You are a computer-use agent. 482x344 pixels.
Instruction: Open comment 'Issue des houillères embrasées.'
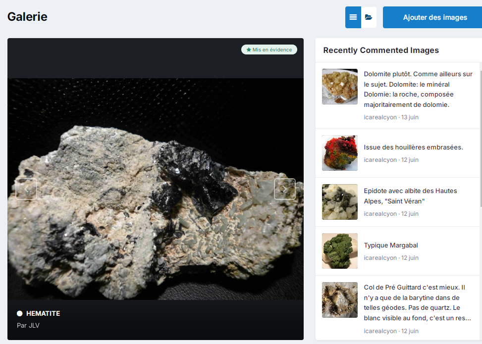(x=414, y=147)
